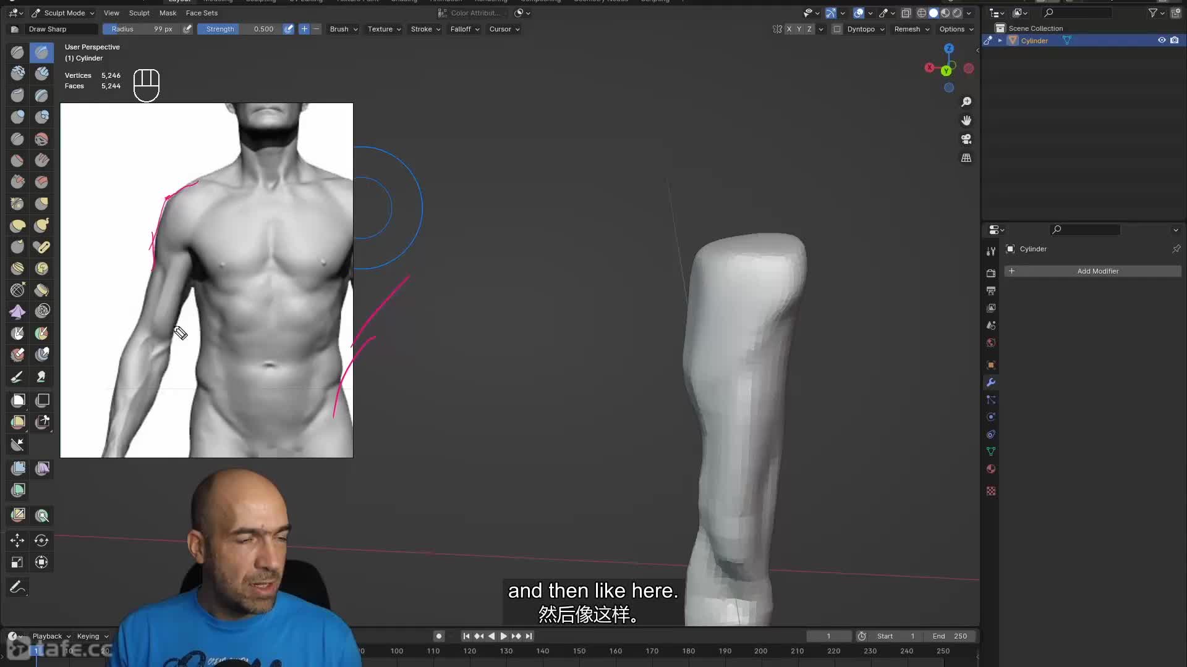Select the Clay Strips brush
1187x667 pixels.
point(41,73)
